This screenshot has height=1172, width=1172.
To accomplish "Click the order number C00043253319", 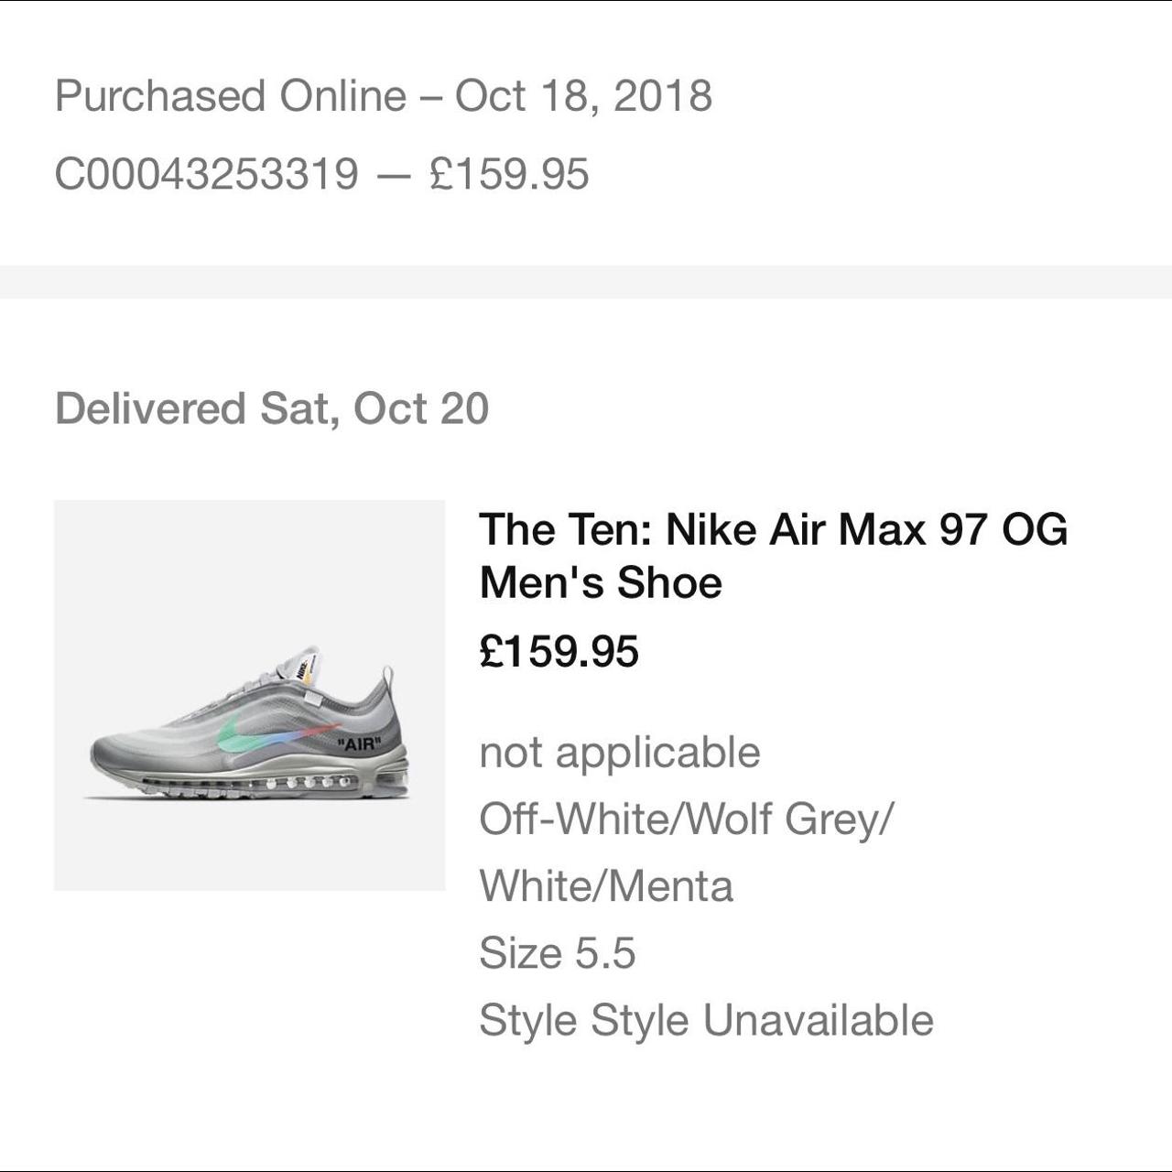I will (207, 174).
